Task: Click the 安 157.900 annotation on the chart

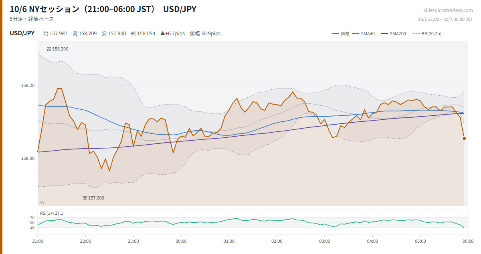Action: pos(93,198)
